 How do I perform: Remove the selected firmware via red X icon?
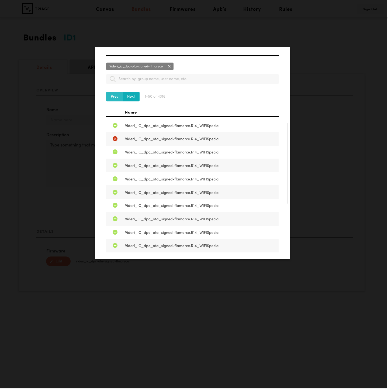(115, 139)
